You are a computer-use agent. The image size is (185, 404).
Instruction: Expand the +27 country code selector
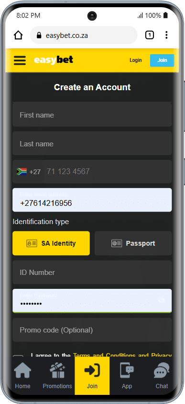(29, 172)
